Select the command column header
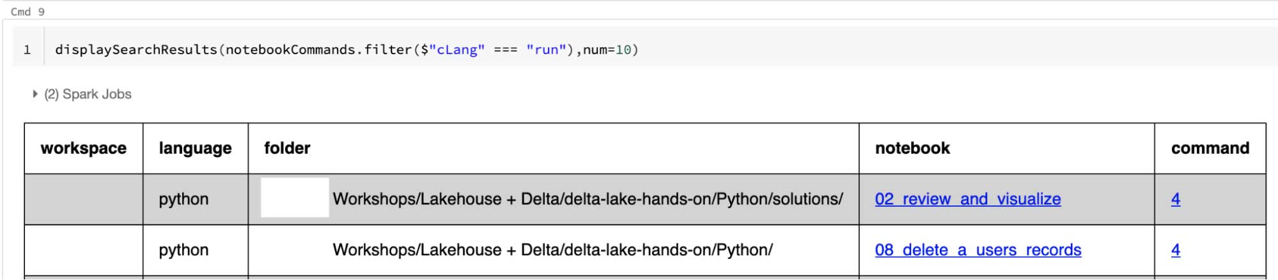1278x280 pixels. pos(1210,148)
